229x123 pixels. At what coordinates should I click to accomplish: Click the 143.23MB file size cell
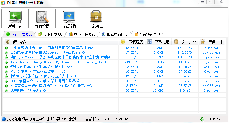[x=185, y=52]
